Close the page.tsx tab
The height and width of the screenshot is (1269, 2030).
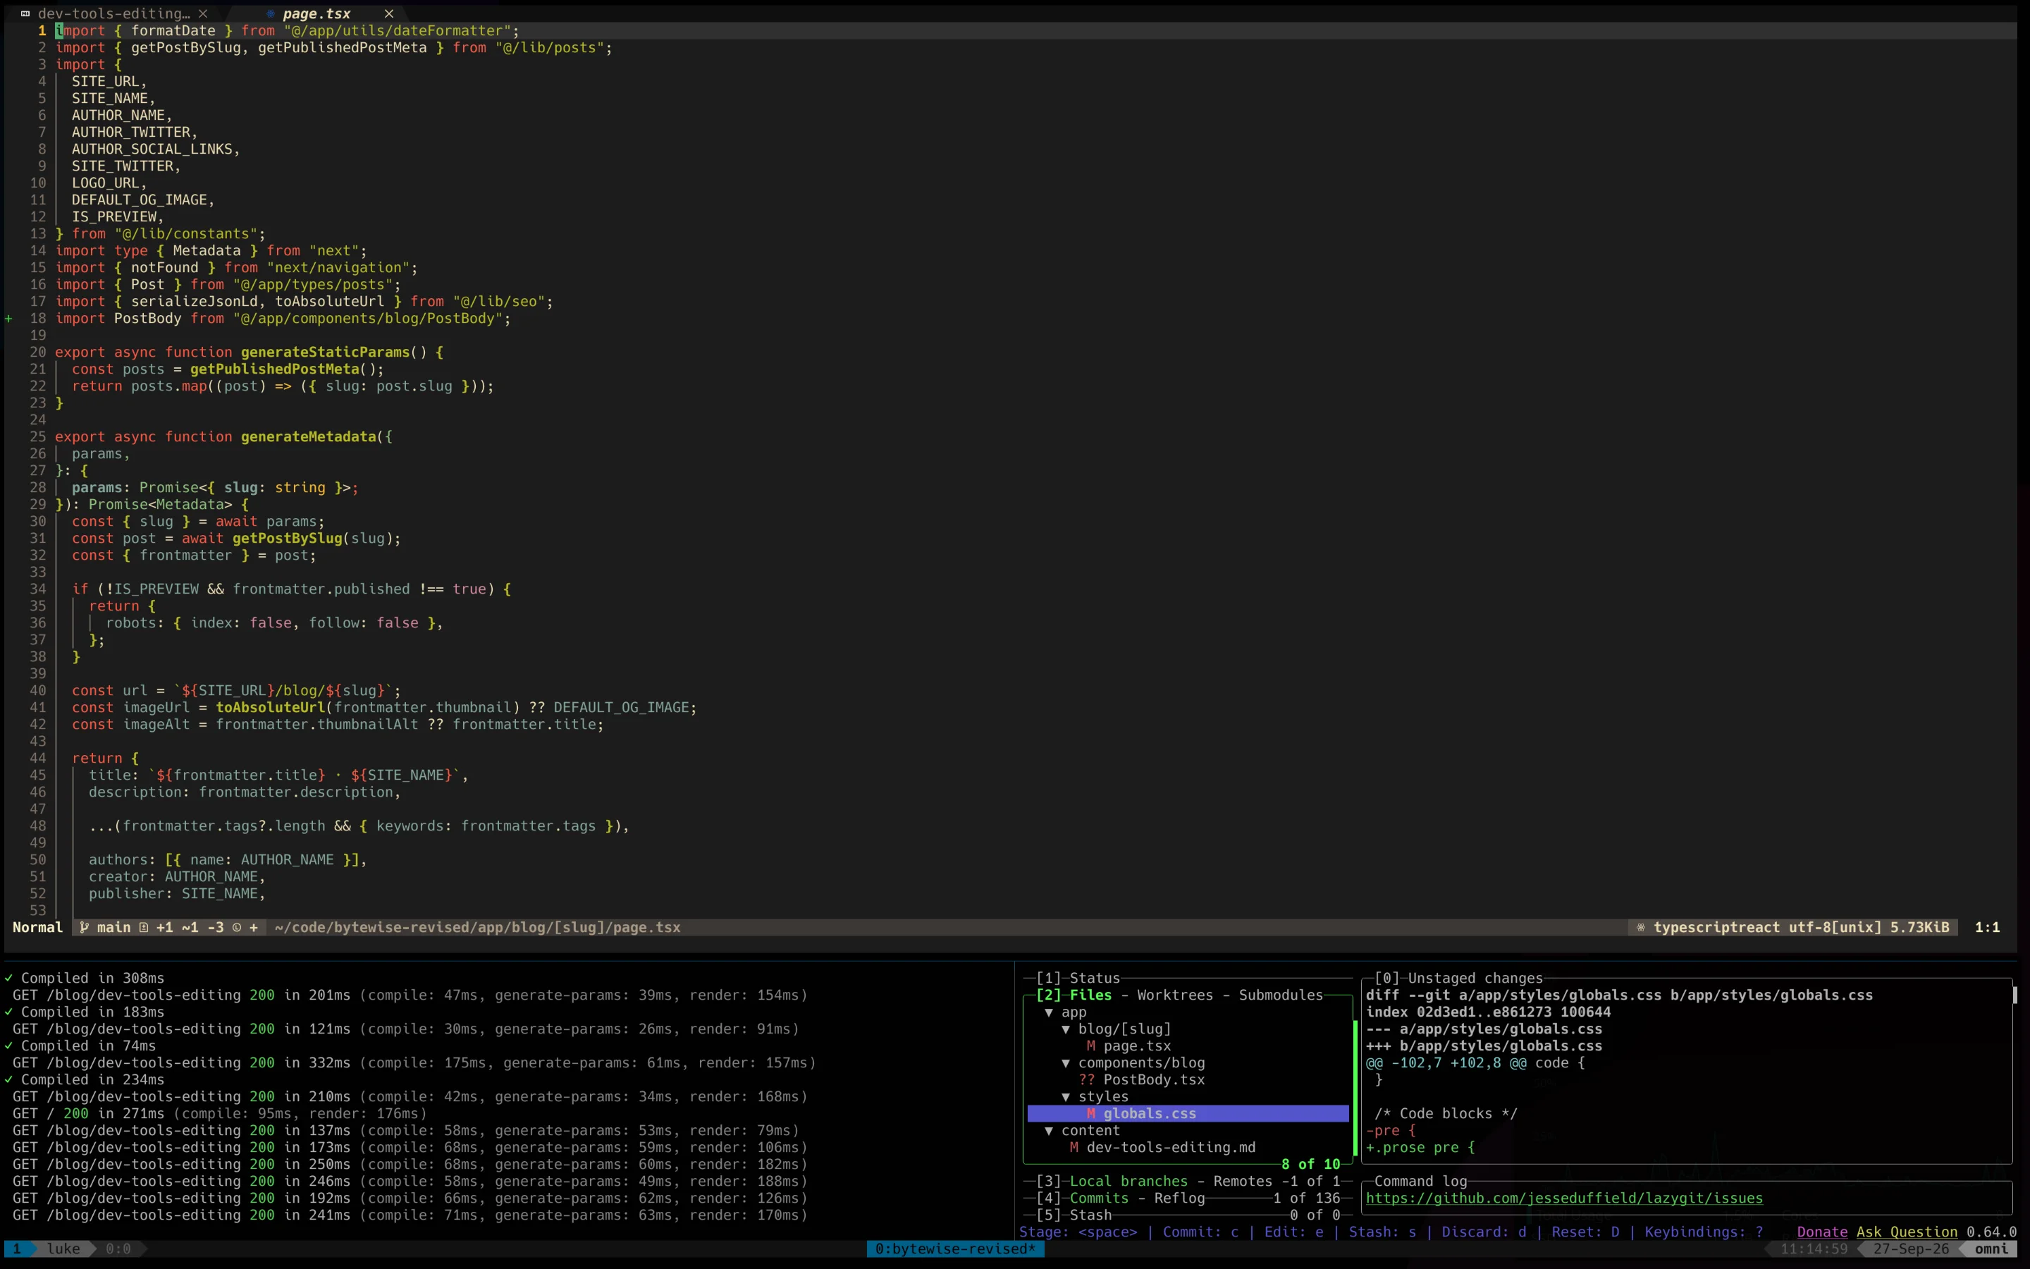point(388,13)
